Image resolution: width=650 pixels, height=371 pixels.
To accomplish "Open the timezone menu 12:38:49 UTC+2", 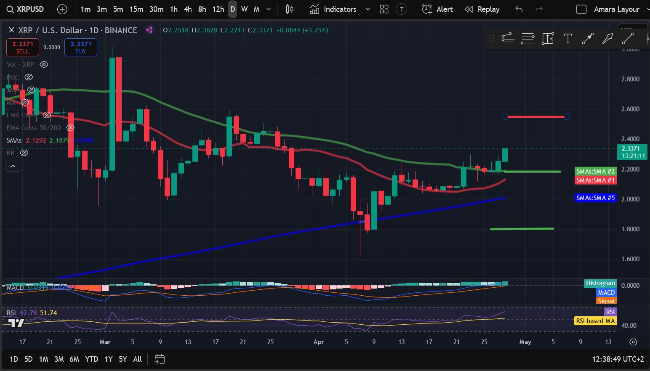I will tap(618, 359).
